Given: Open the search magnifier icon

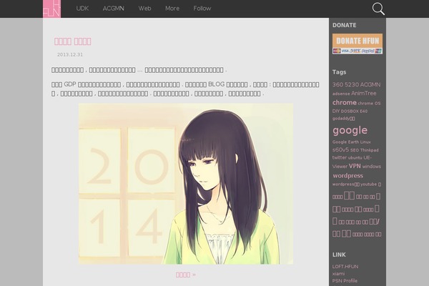Looking at the screenshot, I should pyautogui.click(x=378, y=9).
